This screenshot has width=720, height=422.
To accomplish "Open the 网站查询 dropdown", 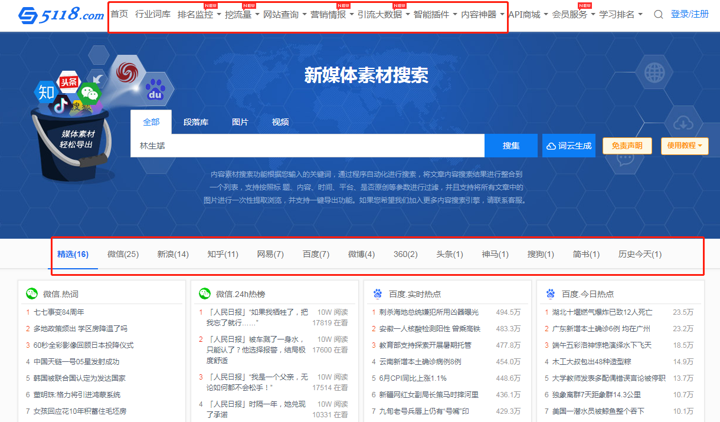I will pyautogui.click(x=284, y=14).
